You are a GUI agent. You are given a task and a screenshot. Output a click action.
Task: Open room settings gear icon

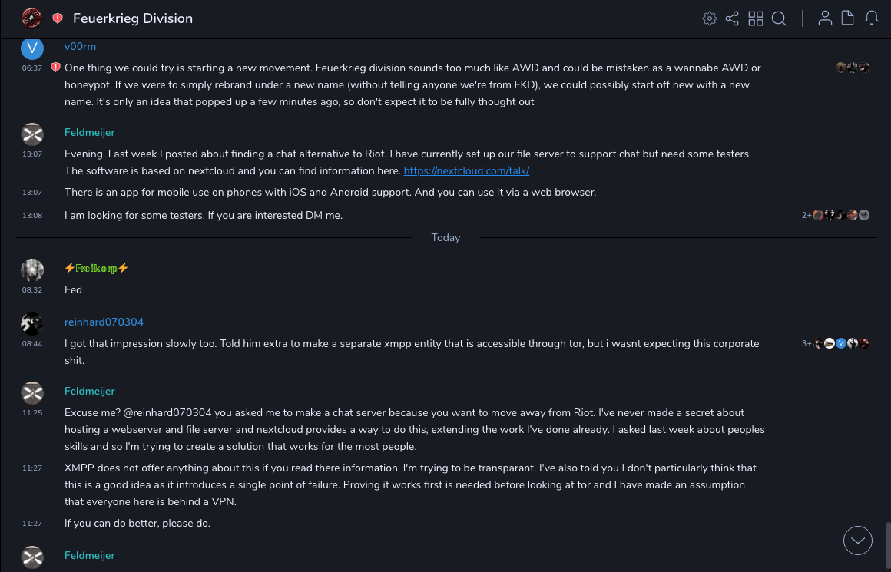710,18
